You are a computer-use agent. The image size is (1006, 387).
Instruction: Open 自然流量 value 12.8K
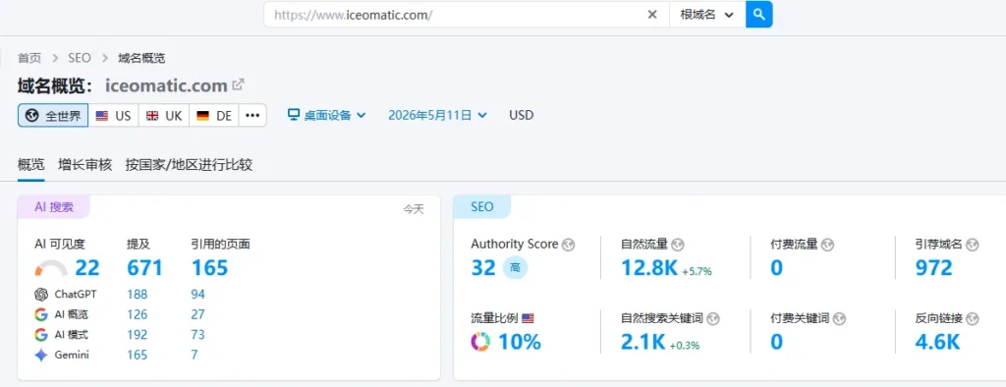pyautogui.click(x=649, y=267)
